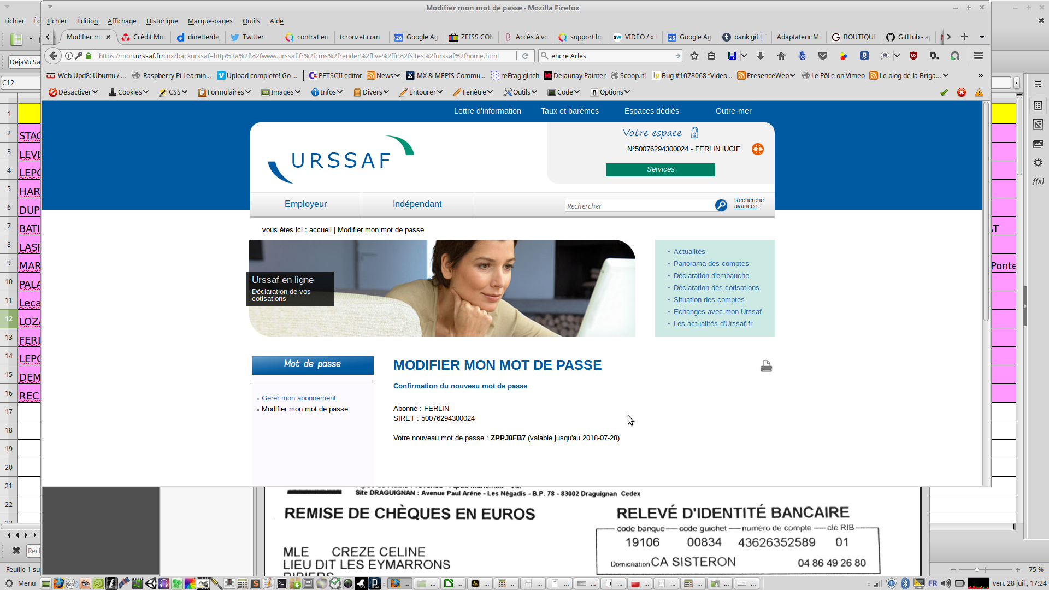The image size is (1049, 590).
Task: Click the magnifier search button on Urssaf site
Action: pos(721,205)
